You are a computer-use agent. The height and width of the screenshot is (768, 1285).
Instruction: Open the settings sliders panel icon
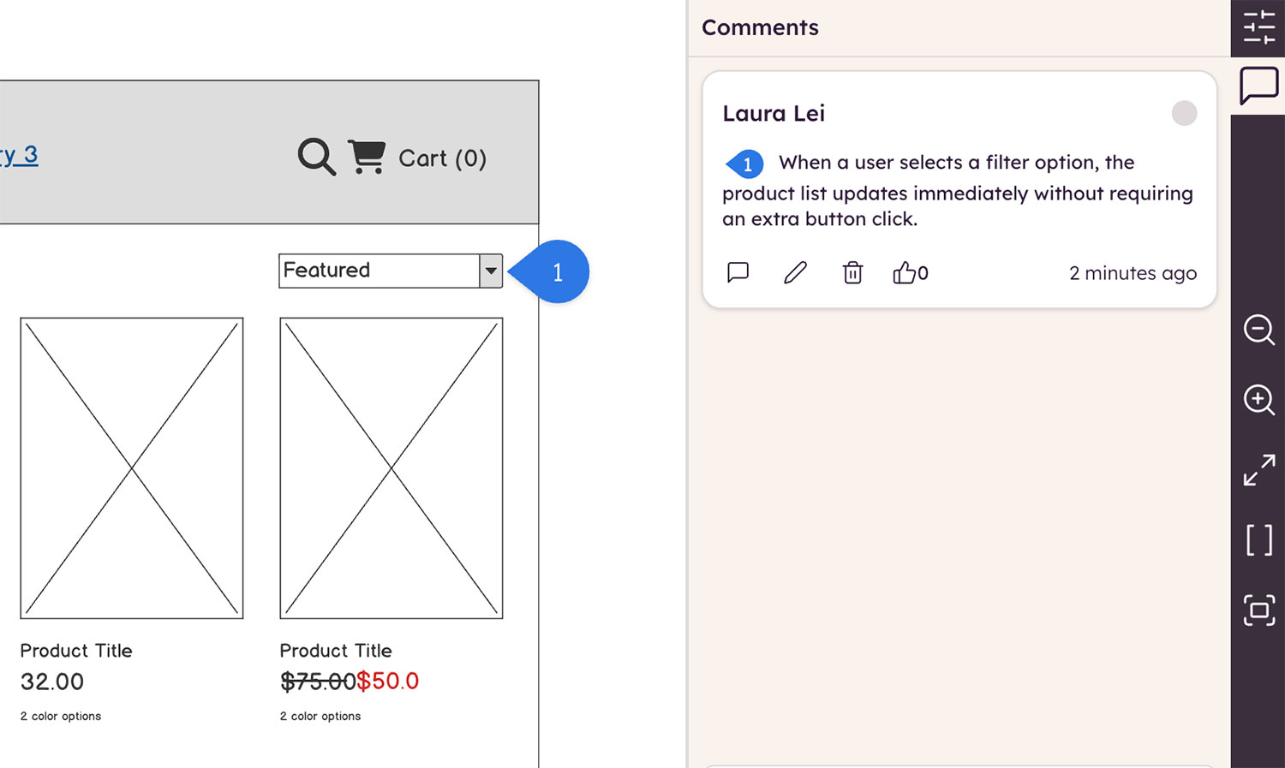[x=1258, y=27]
